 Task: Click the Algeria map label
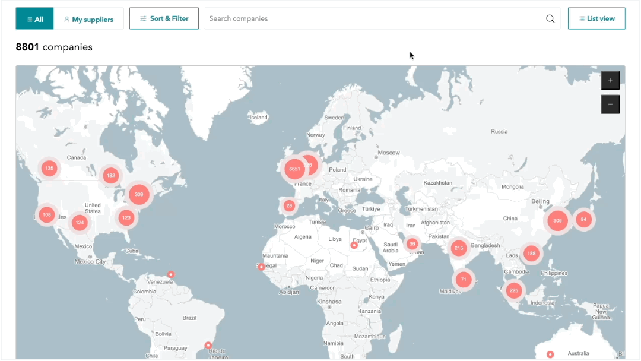[303, 237]
